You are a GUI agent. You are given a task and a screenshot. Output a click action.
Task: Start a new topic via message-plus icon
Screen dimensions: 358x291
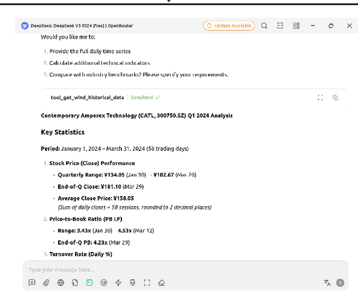[32, 283]
